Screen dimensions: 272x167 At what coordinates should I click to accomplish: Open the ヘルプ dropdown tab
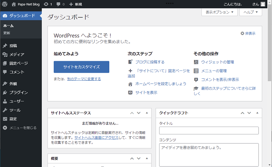[x=251, y=12]
